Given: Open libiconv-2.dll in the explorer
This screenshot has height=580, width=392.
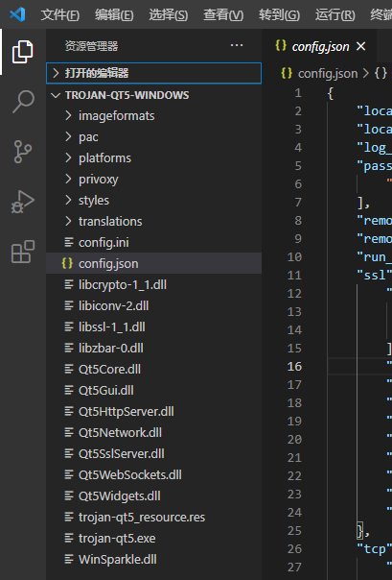Looking at the screenshot, I should coord(154,305).
